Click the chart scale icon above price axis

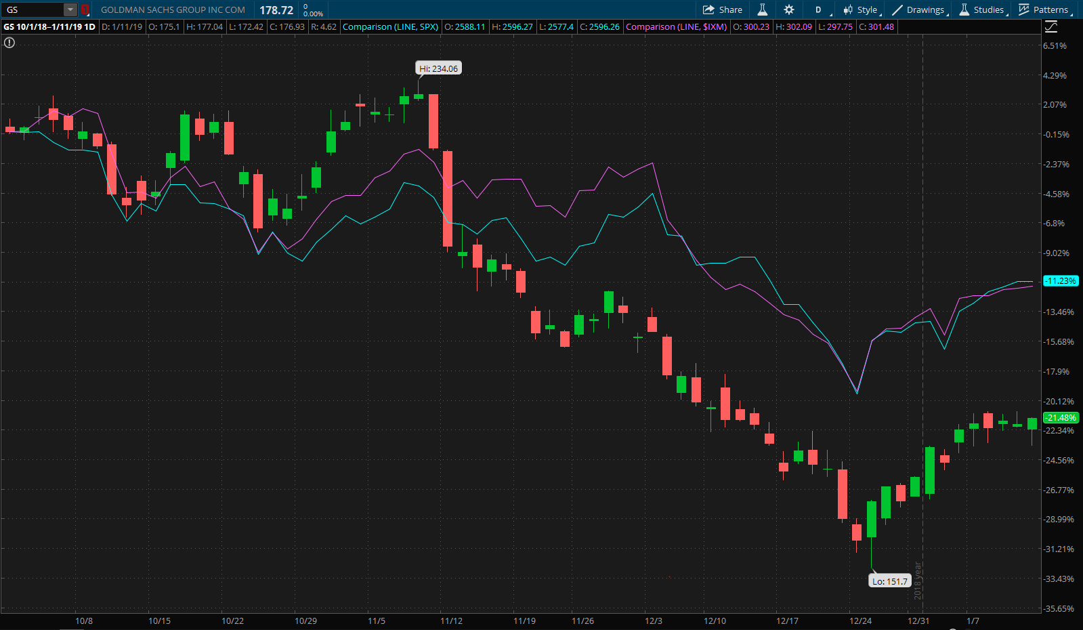pos(1050,27)
